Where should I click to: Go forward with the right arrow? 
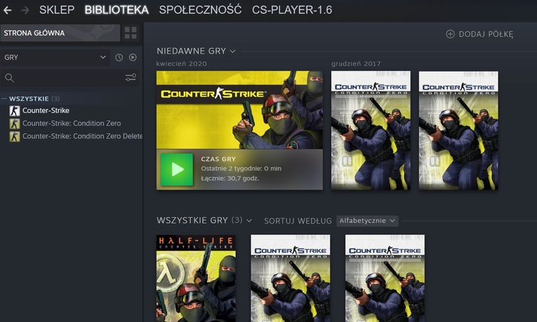click(x=25, y=10)
